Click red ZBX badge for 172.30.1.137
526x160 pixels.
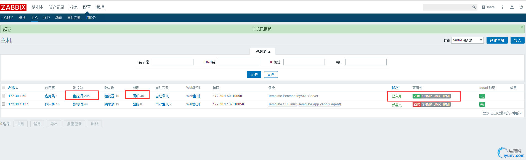(417, 105)
